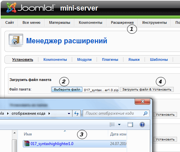Click the 'отображение кода' breadcrumb folder

pyautogui.click(x=28, y=113)
